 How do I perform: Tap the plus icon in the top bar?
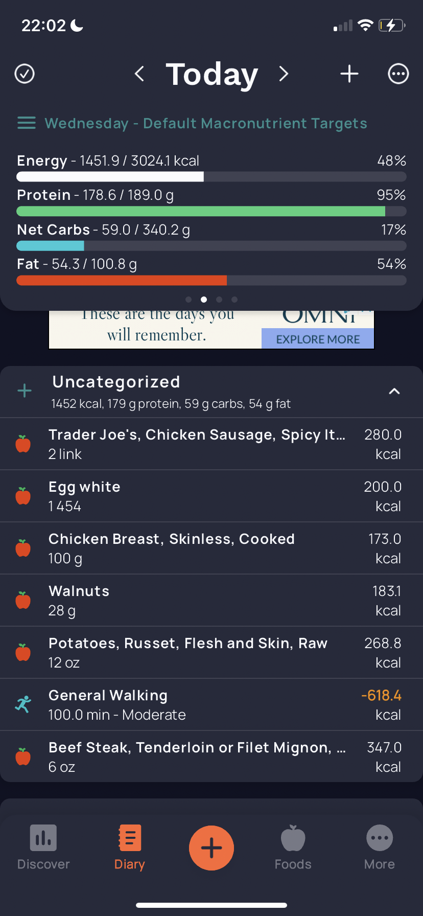tap(349, 74)
